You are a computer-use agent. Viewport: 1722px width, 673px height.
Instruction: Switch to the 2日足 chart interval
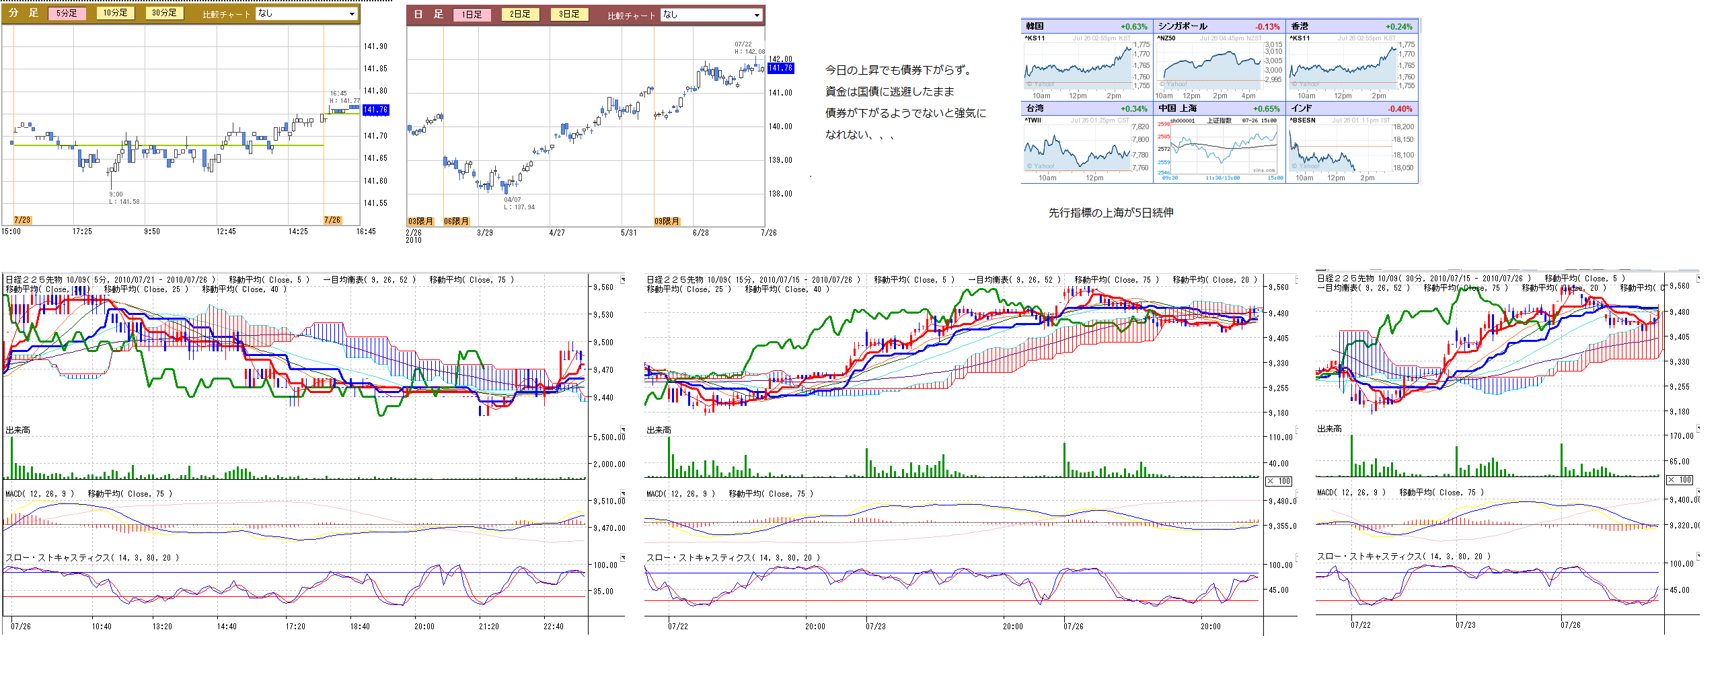click(x=520, y=14)
